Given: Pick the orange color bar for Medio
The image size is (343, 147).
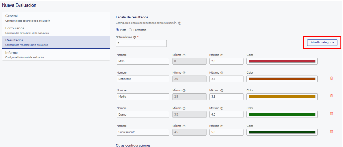Looking at the screenshot, I should 282,97.
